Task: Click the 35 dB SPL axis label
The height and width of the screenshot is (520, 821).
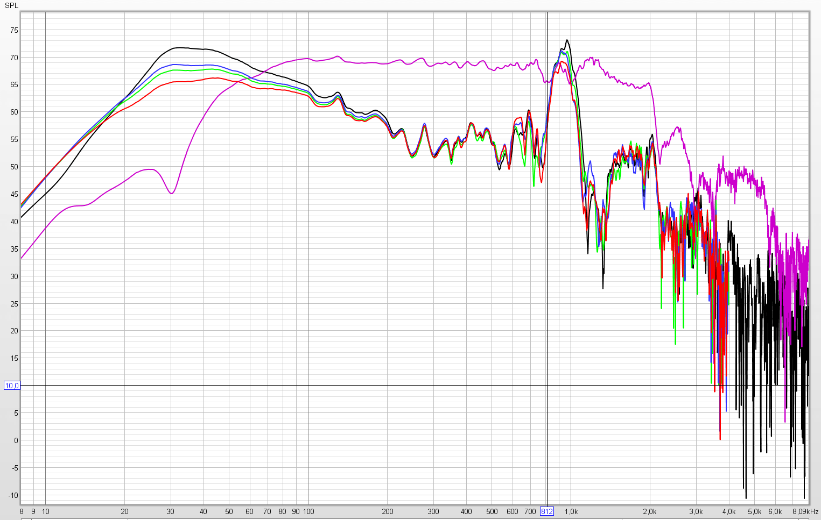Action: pos(14,250)
